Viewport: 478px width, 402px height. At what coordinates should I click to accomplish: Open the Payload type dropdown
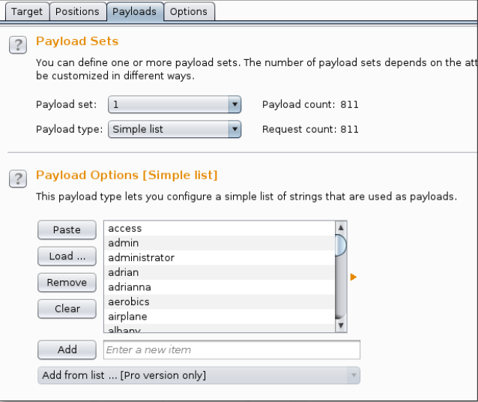click(x=175, y=129)
